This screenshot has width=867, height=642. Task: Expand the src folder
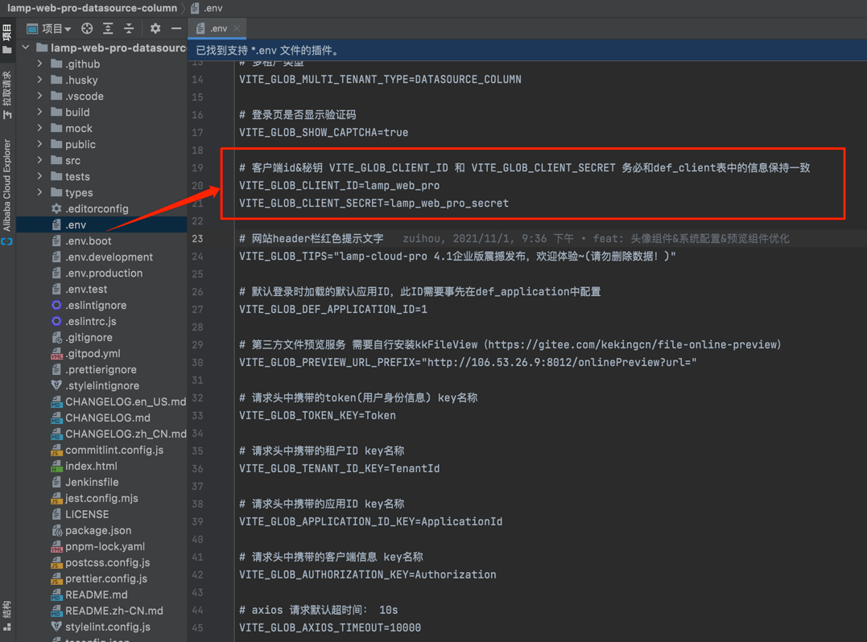tap(40, 160)
